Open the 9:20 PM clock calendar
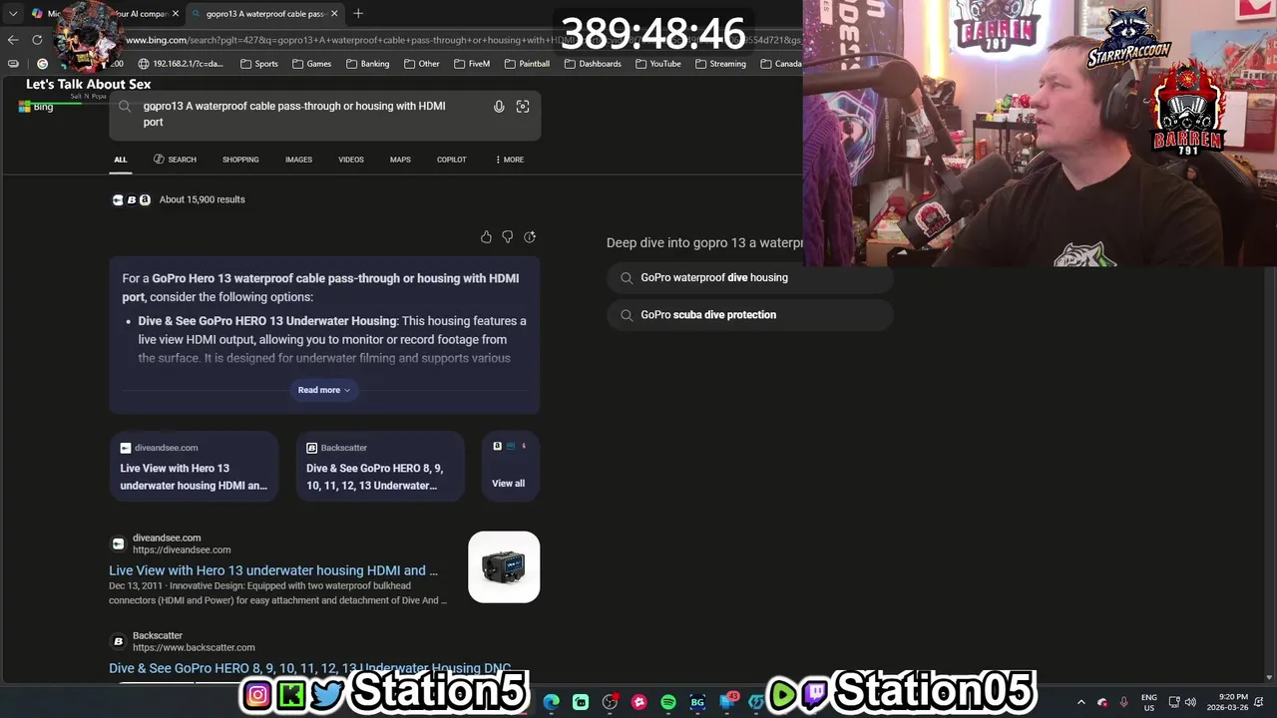Viewport: 1277px width, 718px height. 1227,702
